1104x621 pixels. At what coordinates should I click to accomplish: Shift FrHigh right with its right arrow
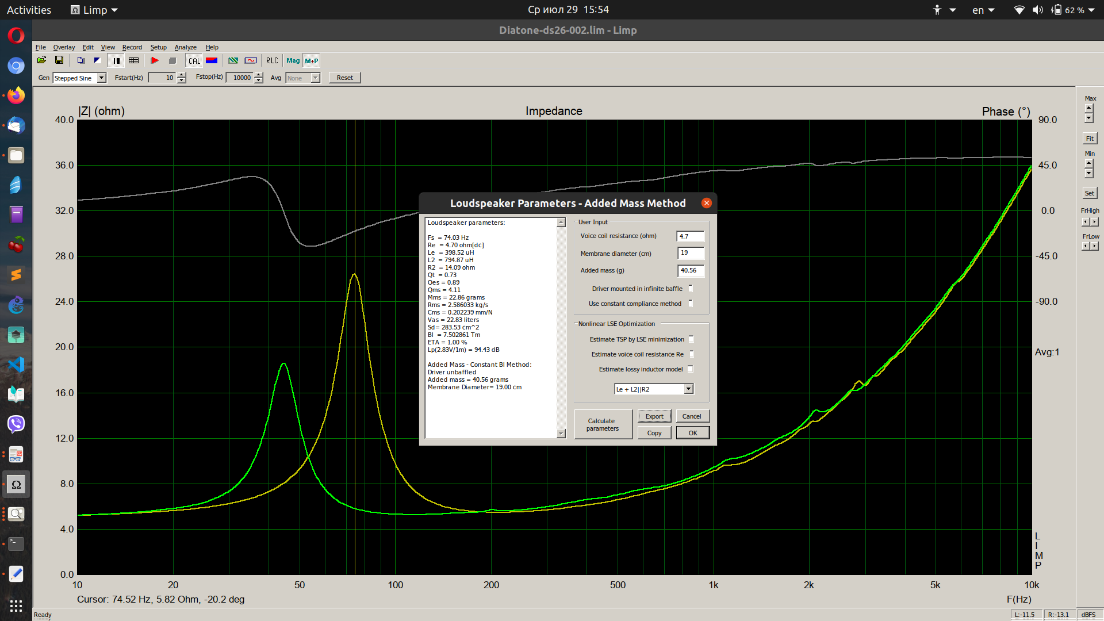point(1094,222)
